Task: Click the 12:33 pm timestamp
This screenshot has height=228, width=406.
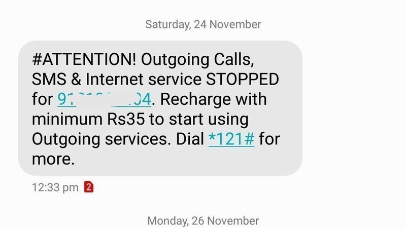Action: coord(55,187)
